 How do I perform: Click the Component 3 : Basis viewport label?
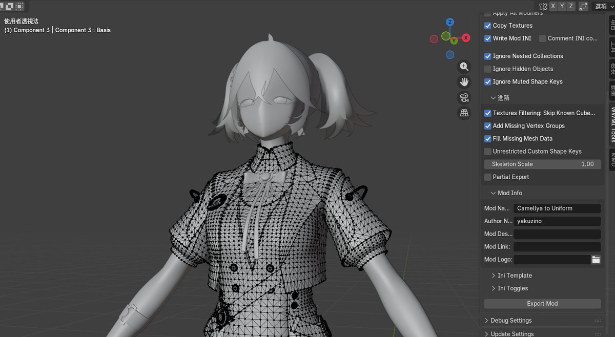(x=83, y=30)
